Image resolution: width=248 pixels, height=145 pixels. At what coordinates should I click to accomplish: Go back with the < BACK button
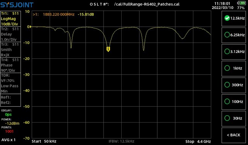click(x=234, y=135)
